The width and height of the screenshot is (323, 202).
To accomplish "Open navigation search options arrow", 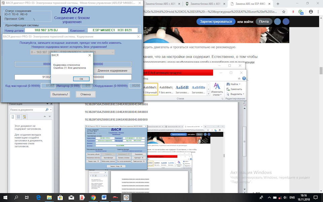I will pyautogui.click(x=51, y=110).
